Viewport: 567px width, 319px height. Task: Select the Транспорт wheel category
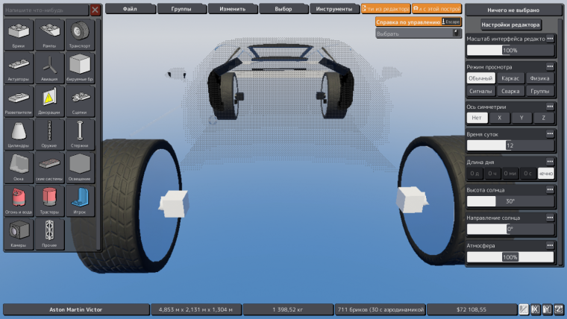tap(80, 35)
